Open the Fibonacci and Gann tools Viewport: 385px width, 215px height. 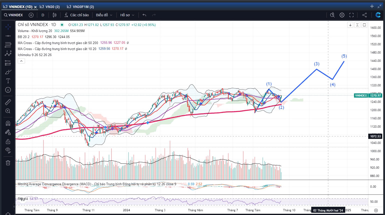[x=8, y=45]
